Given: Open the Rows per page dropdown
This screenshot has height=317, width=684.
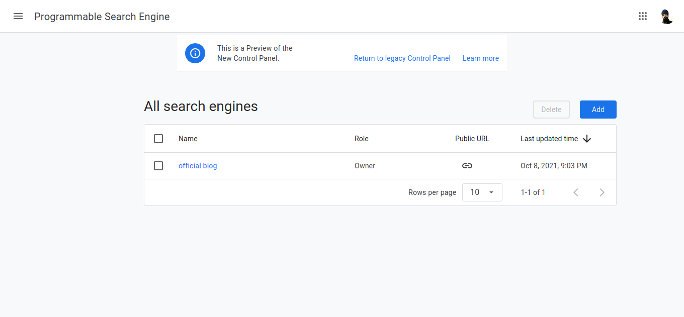Looking at the screenshot, I should pyautogui.click(x=482, y=192).
